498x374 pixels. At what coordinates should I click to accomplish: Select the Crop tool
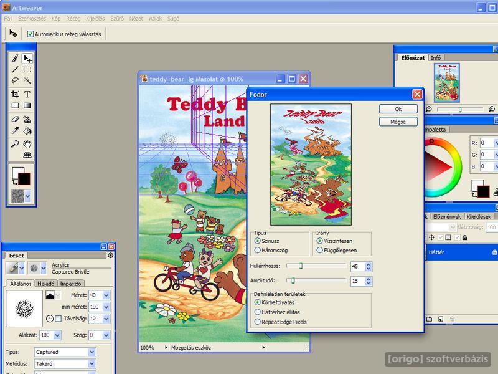15,94
